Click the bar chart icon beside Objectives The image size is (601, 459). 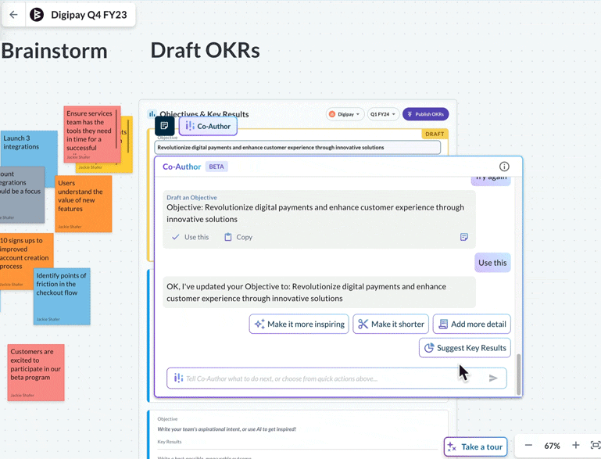coord(152,114)
